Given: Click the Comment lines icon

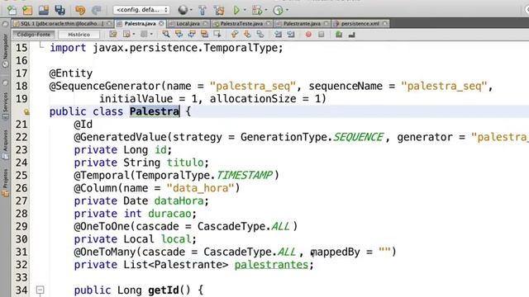Looking at the screenshot, I should pyautogui.click(x=339, y=35).
